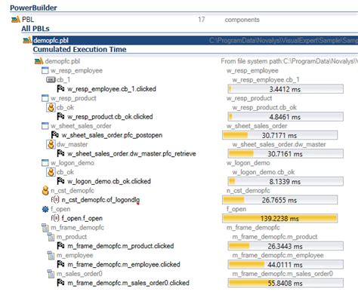This screenshot has height=295, width=358.
Task: Click the window icon next to w_resp_employee
Action: (45, 70)
